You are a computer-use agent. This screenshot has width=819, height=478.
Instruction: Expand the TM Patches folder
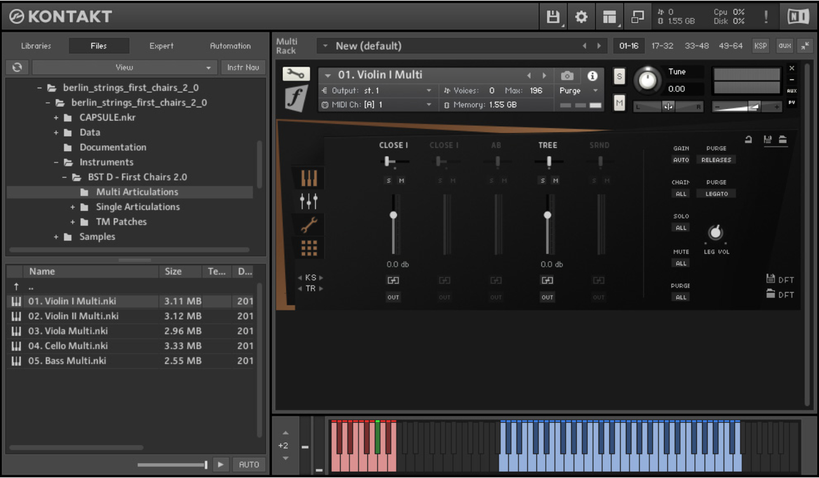pos(73,222)
